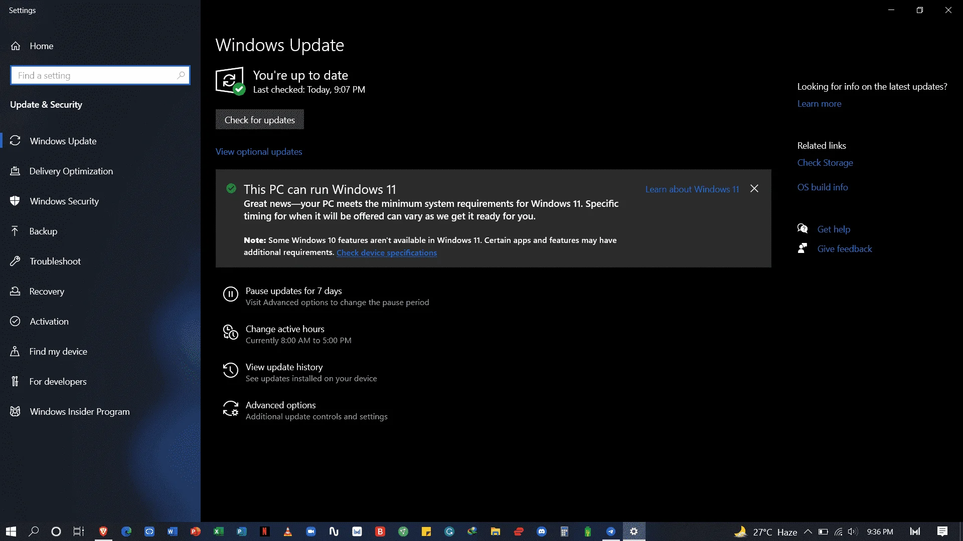Click the gear-sync icon for Advanced options
Viewport: 963px width, 541px height.
[x=231, y=408]
